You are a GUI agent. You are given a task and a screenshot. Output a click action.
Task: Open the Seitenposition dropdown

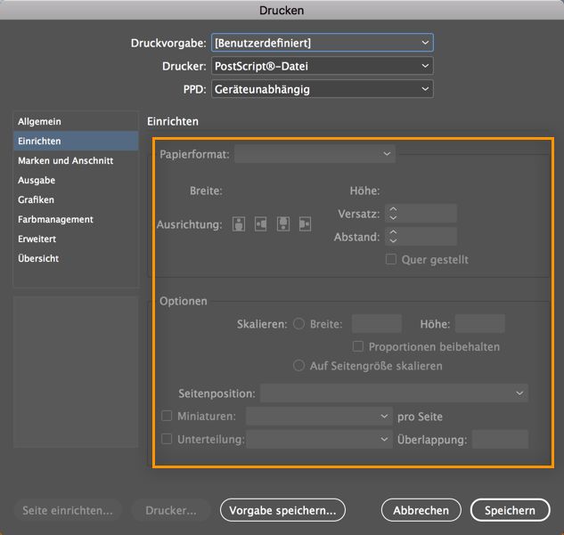[x=394, y=393]
